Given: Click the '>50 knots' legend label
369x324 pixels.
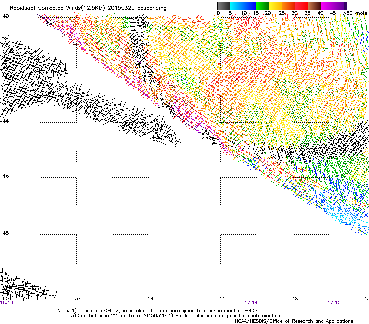Looking at the screenshot, I should tap(355, 13).
